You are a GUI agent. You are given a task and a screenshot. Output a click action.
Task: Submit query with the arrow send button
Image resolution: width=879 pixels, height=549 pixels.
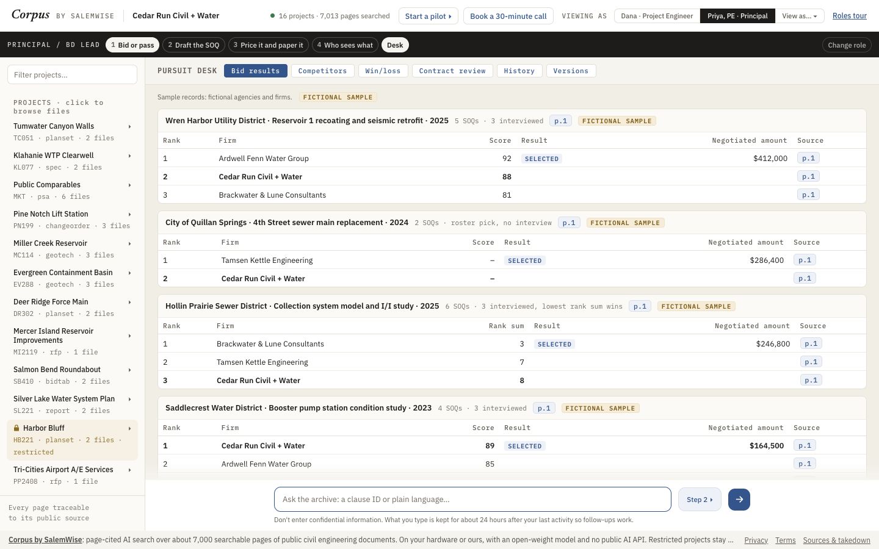[x=739, y=500]
